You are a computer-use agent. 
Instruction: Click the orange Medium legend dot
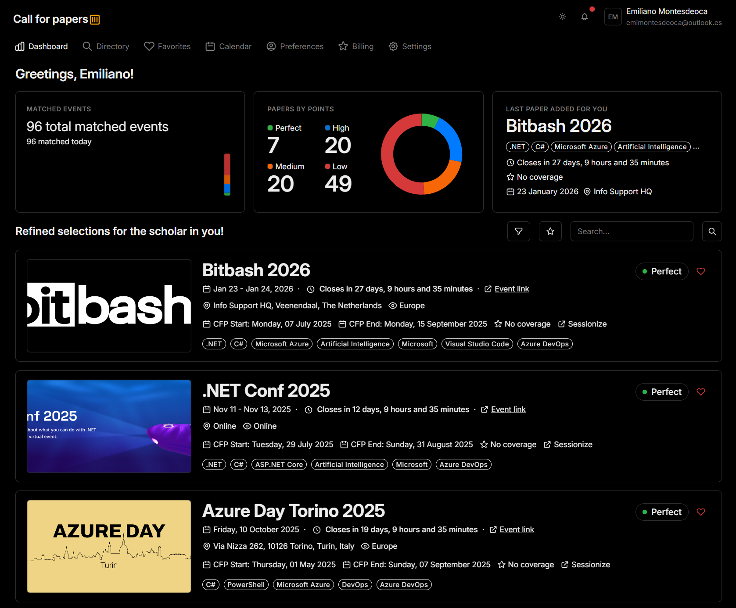[x=270, y=167]
